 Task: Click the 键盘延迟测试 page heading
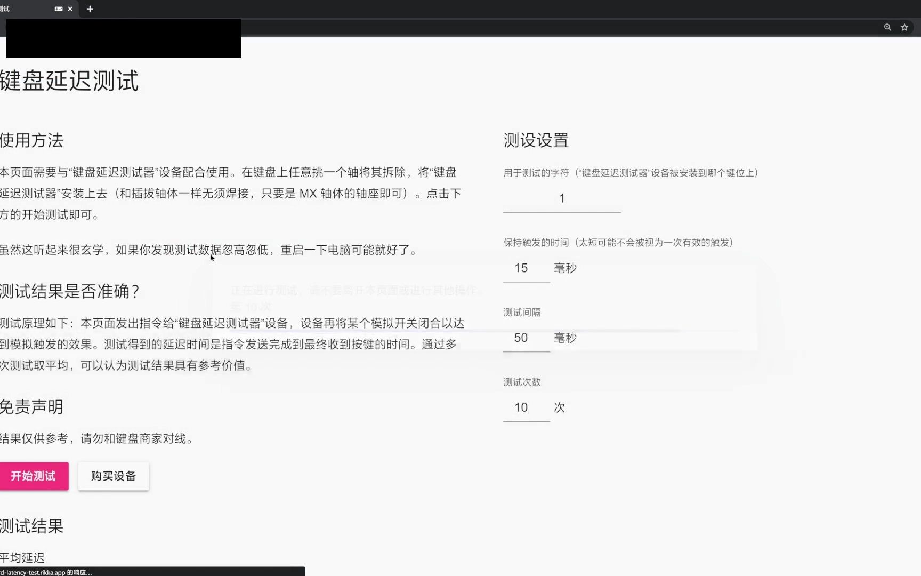(69, 81)
